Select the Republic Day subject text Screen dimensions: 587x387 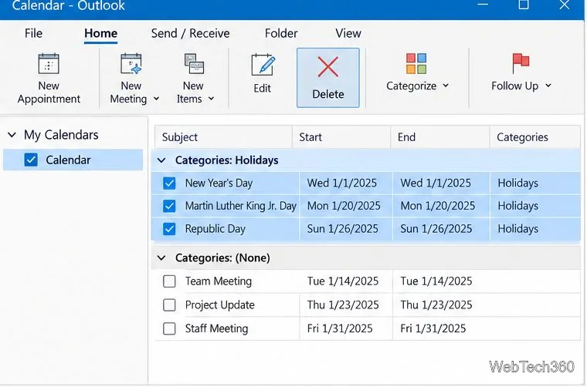click(x=215, y=229)
